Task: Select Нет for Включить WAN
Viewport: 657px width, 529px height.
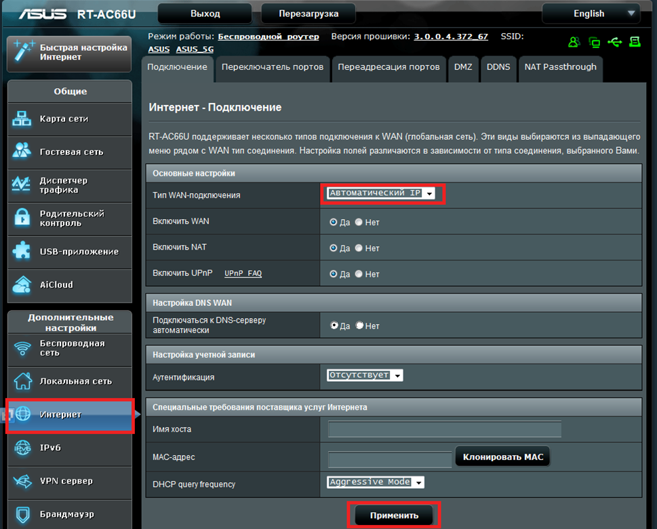Action: coord(359,222)
